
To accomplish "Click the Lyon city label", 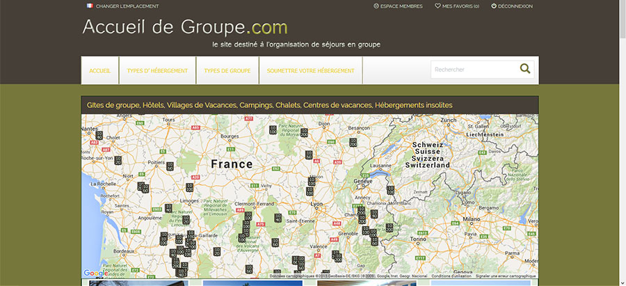I will pyautogui.click(x=316, y=204).
